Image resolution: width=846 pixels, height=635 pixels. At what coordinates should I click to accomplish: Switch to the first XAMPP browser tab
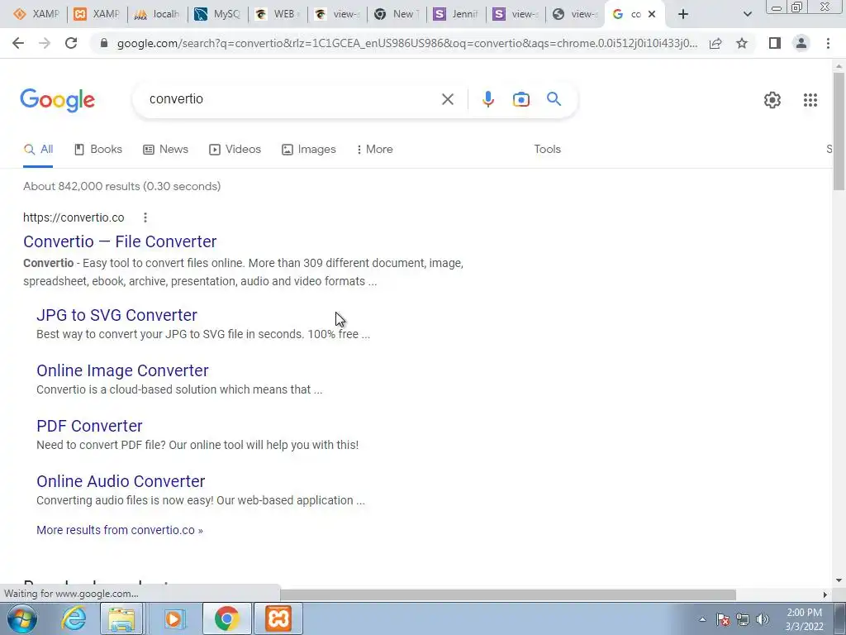click(x=36, y=14)
